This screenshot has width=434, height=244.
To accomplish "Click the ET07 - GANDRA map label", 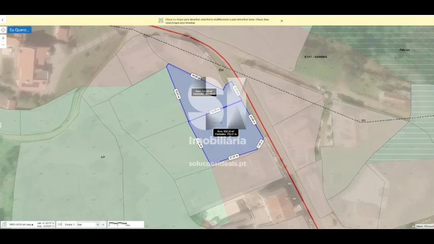I will coord(317,57).
